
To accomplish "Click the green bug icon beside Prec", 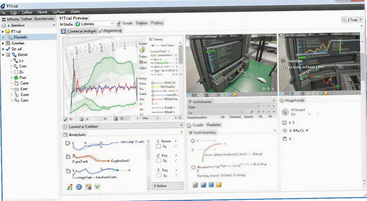I will click(16, 78).
